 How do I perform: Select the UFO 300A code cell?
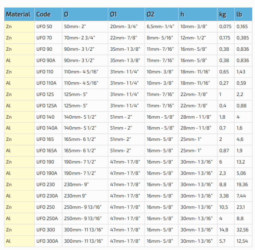point(47,241)
